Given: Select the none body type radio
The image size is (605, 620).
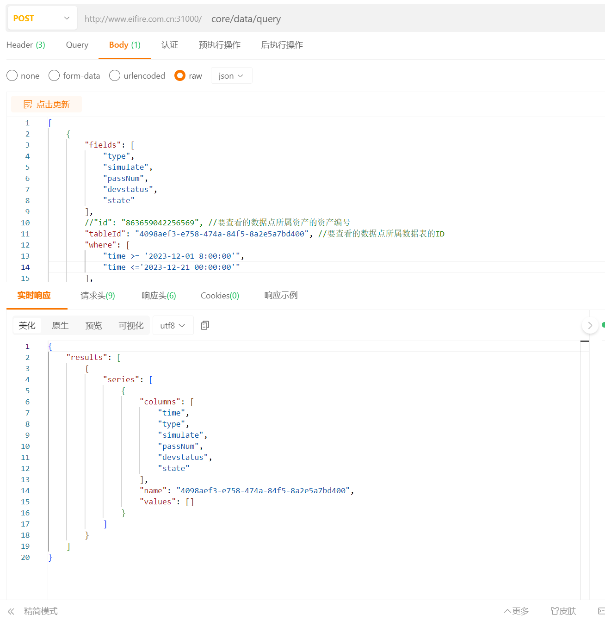Looking at the screenshot, I should [12, 75].
